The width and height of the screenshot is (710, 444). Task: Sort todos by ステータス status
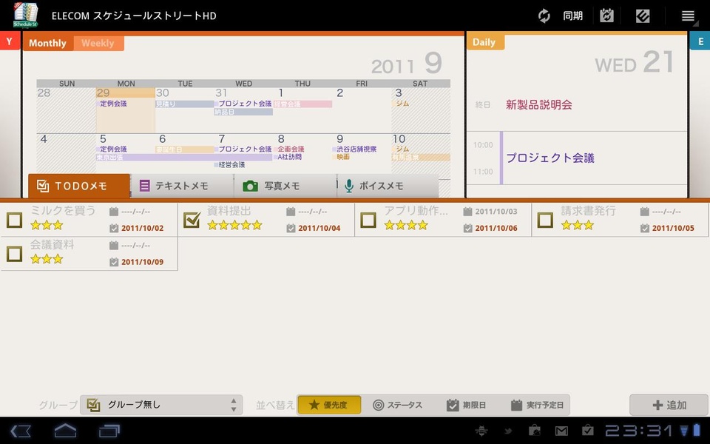397,405
